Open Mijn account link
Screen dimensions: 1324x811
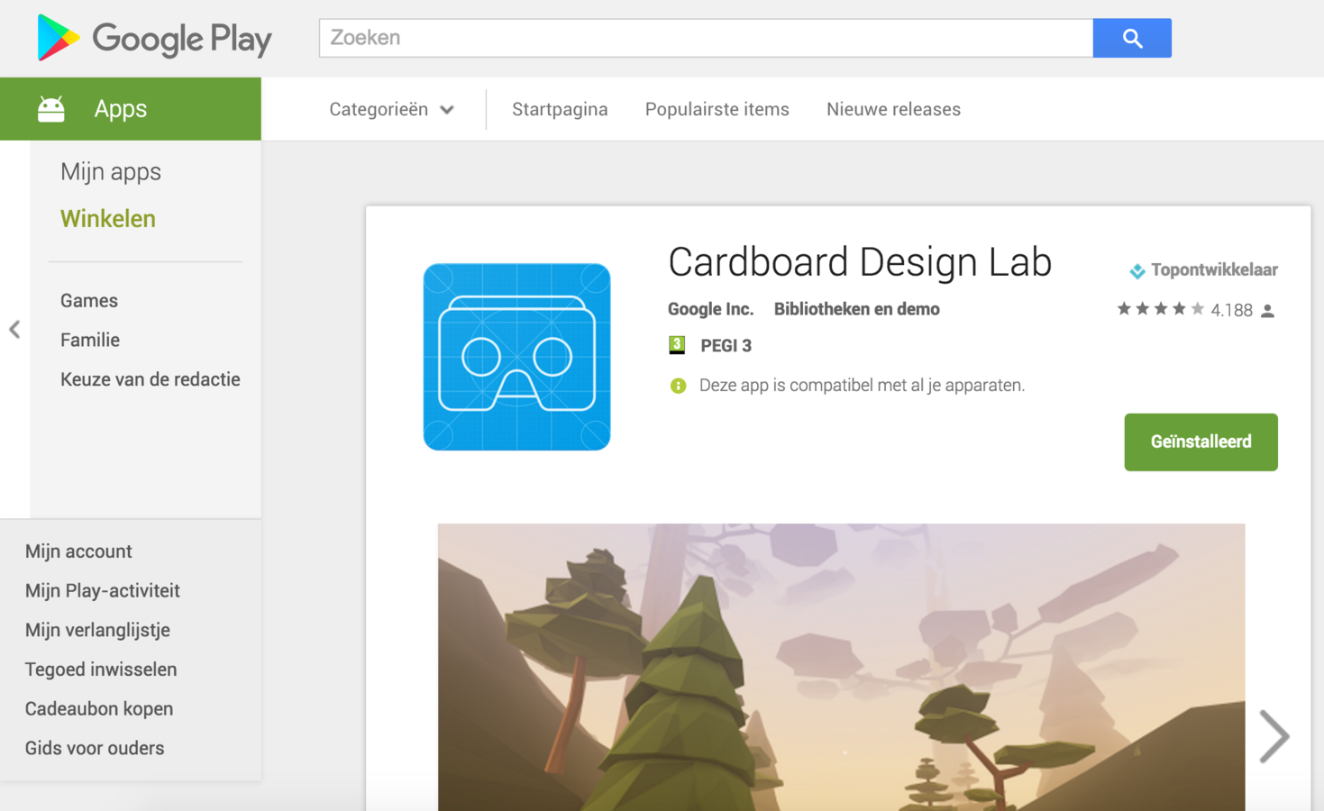(78, 551)
